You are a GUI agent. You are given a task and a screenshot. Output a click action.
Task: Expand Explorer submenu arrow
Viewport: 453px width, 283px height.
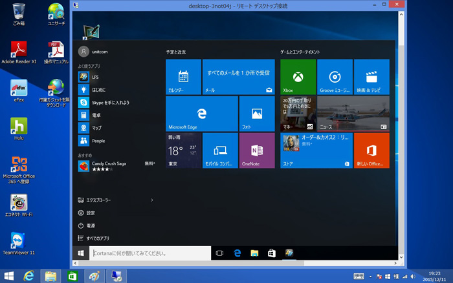tap(152, 200)
